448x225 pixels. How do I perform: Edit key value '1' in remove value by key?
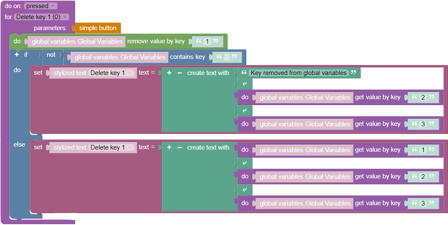(207, 42)
